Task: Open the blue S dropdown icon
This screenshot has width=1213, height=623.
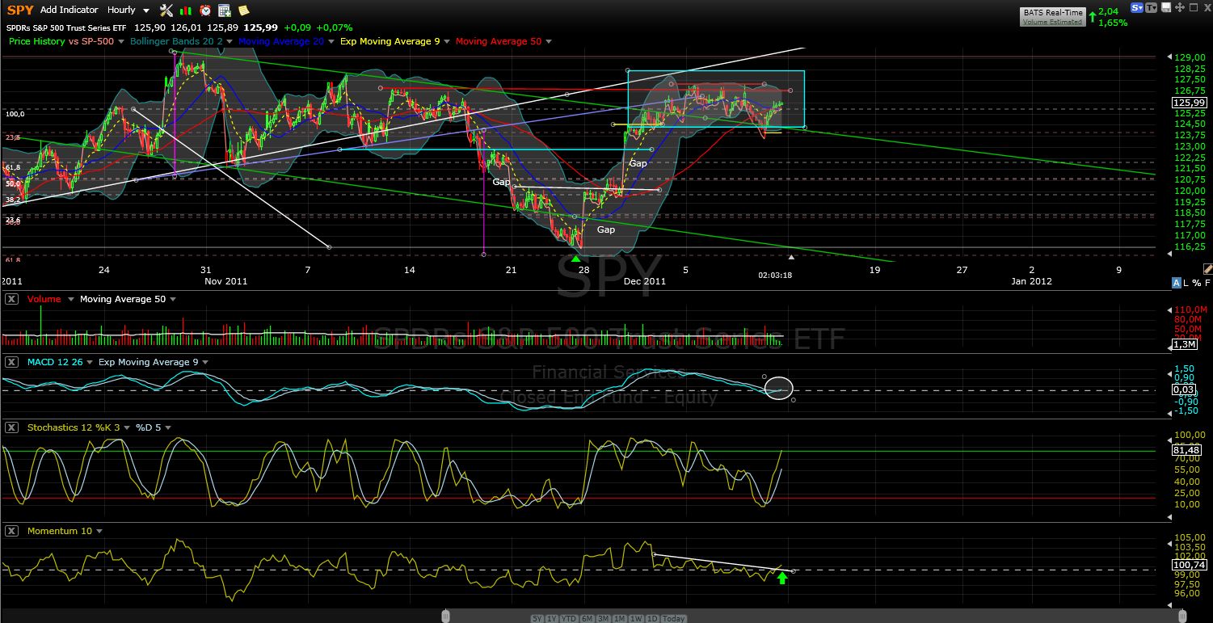Action: coord(1137,7)
